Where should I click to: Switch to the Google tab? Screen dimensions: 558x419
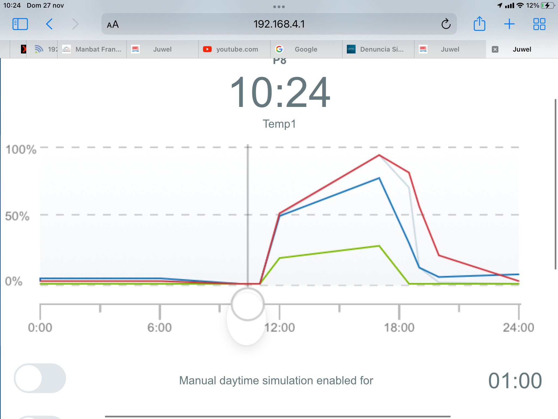click(x=306, y=49)
